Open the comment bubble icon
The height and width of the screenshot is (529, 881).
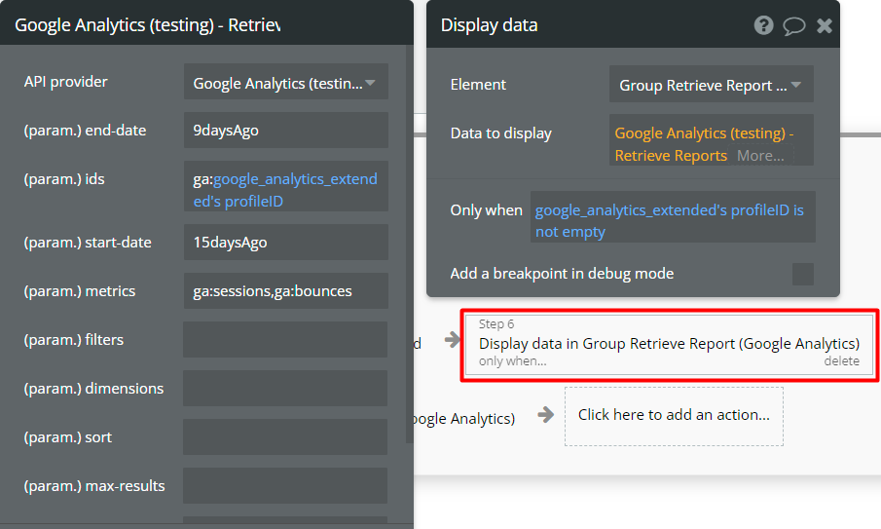794,26
